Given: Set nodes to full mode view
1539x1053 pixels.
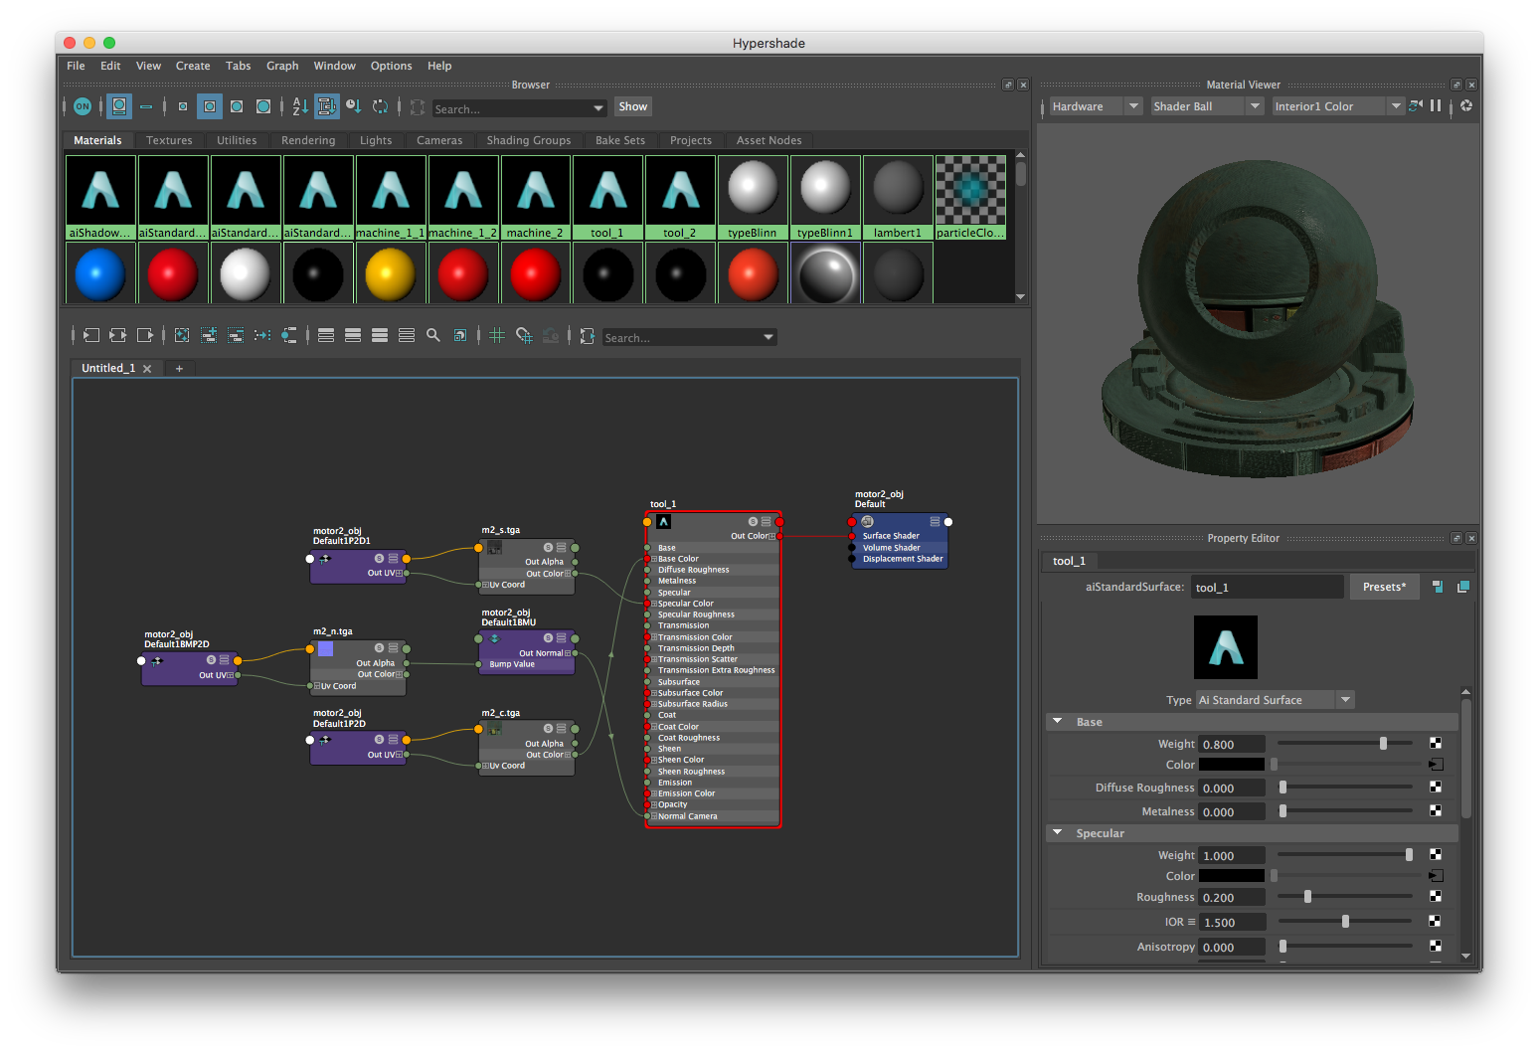Looking at the screenshot, I should coord(380,335).
